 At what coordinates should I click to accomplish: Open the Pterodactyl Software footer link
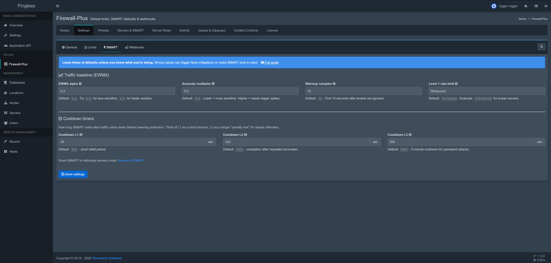pyautogui.click(x=107, y=258)
